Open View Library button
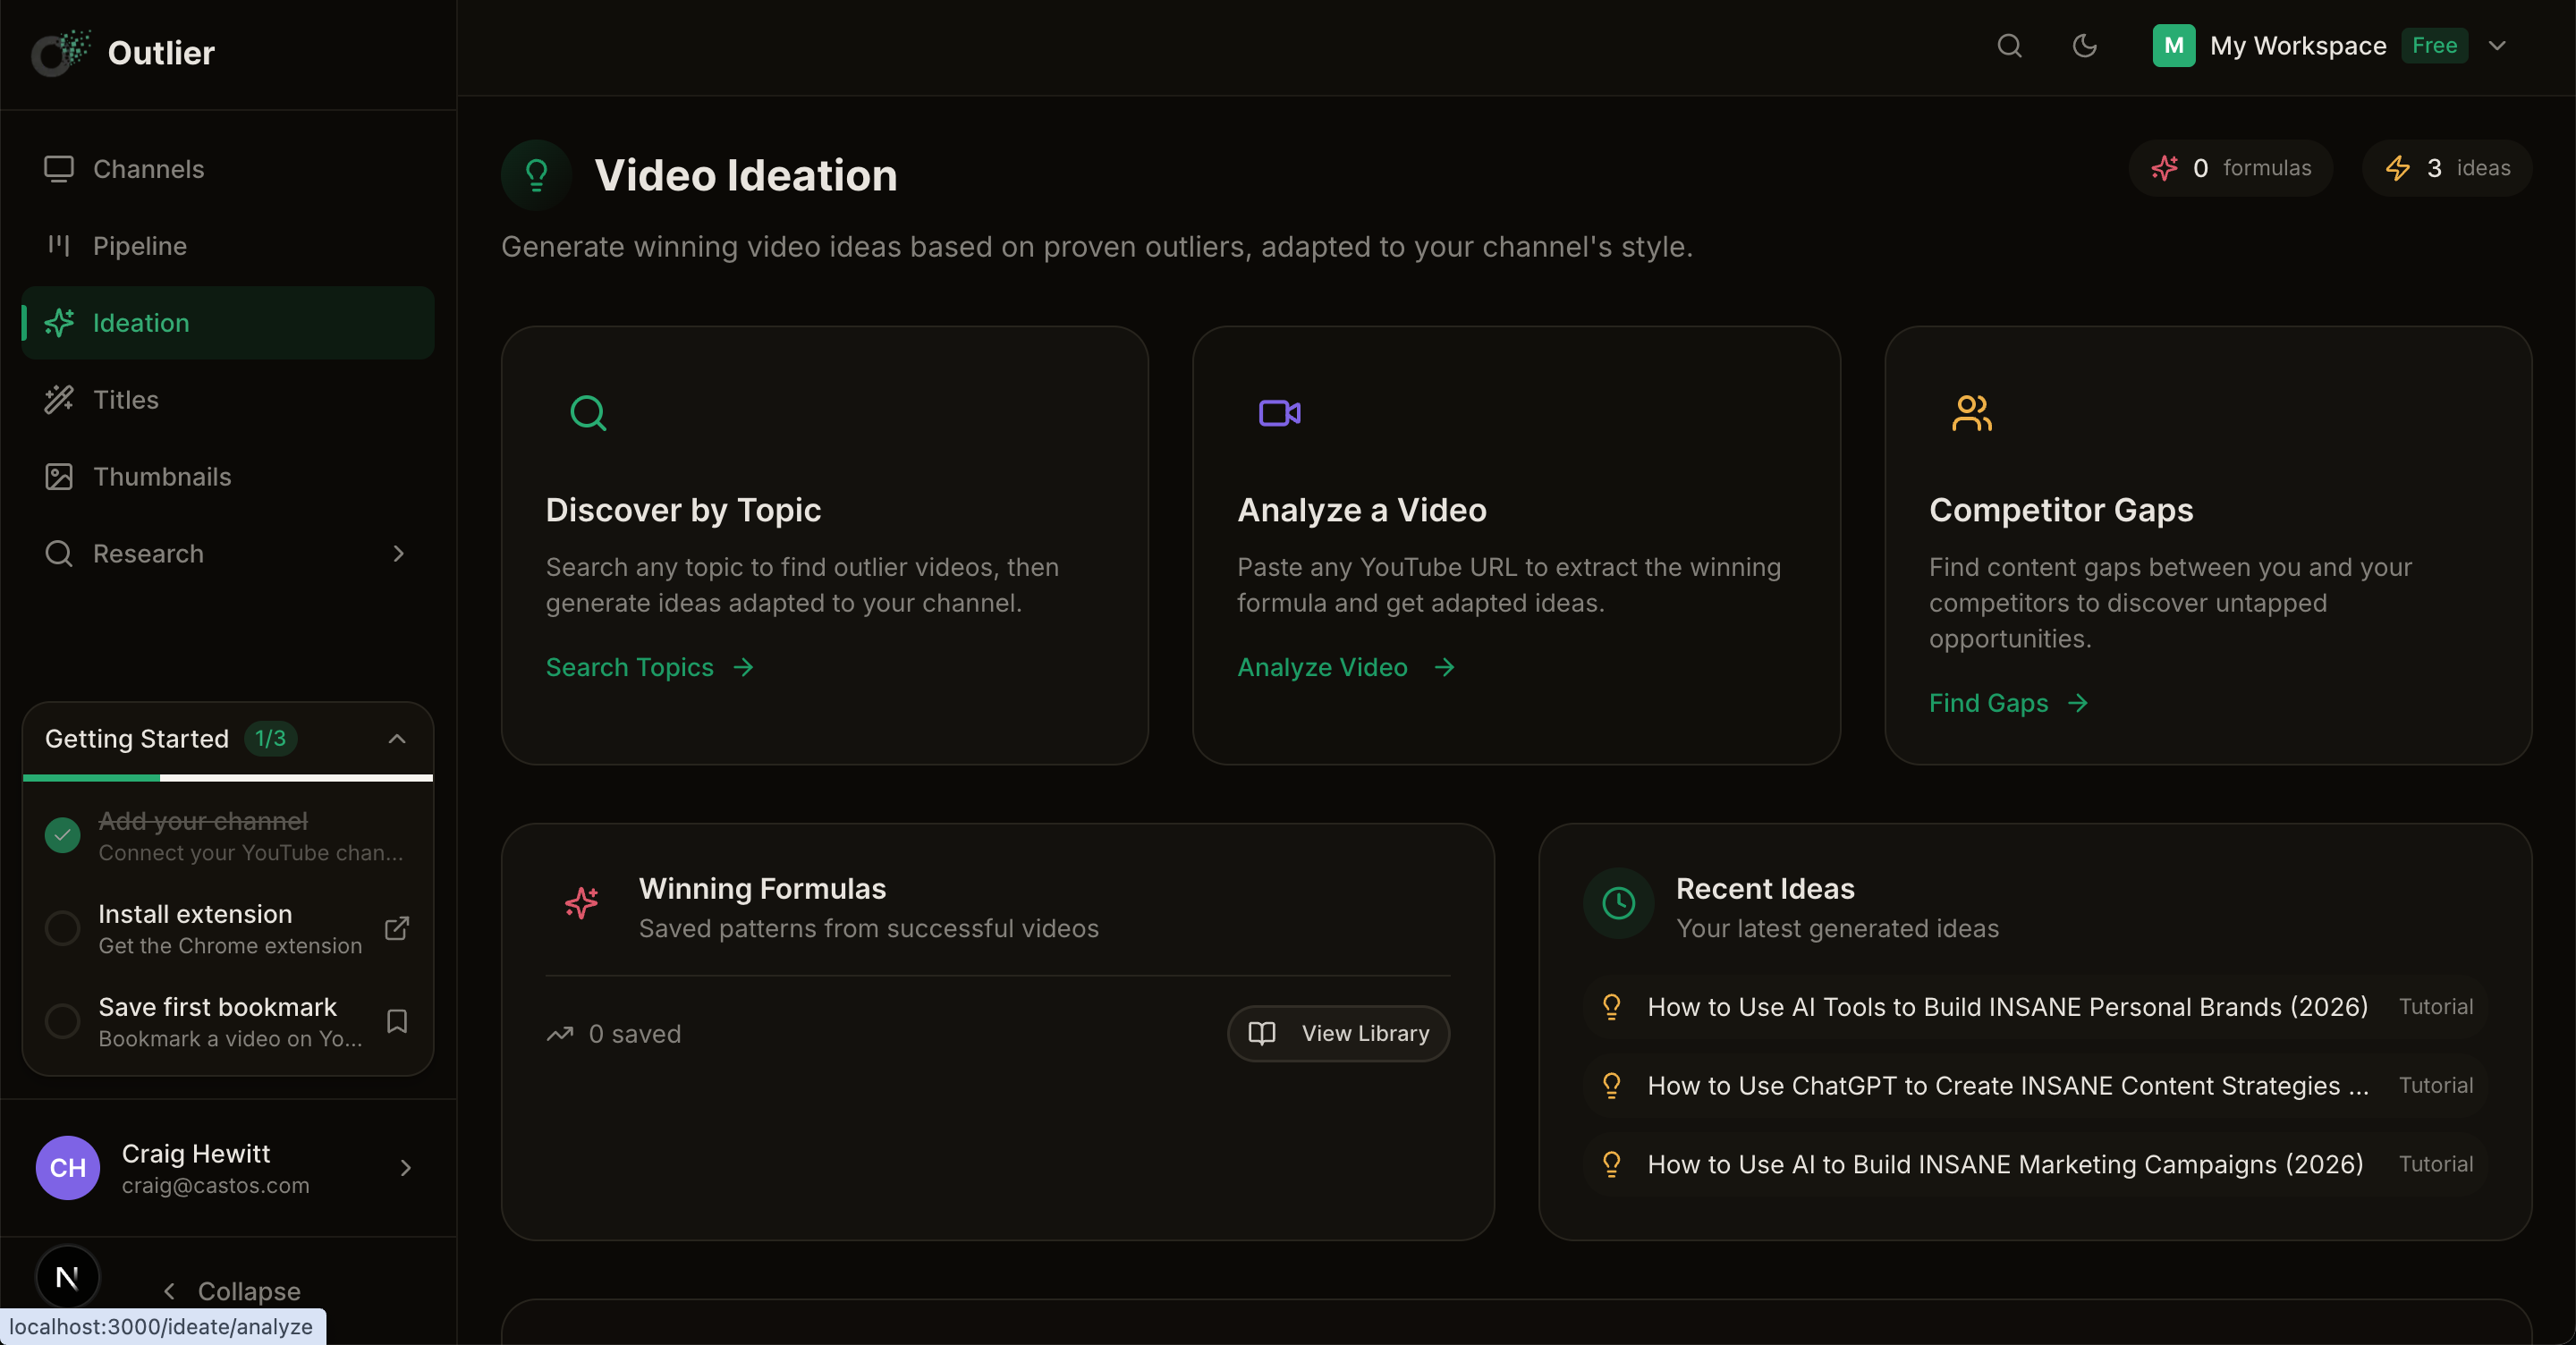 click(x=1338, y=1033)
